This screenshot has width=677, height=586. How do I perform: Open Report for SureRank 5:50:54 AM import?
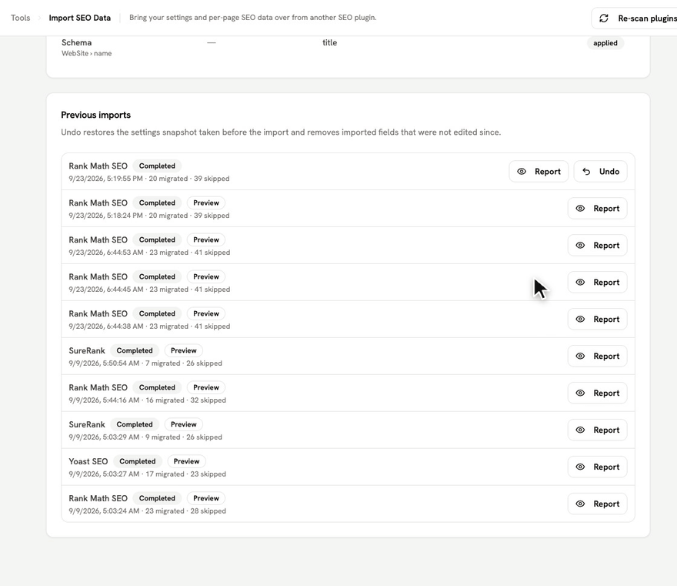597,356
